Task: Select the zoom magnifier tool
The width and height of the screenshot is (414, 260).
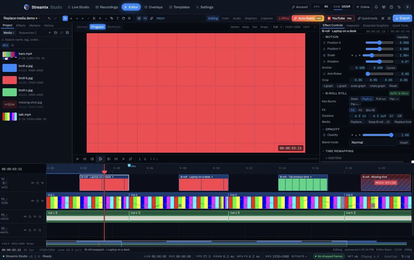Action: click(x=129, y=18)
